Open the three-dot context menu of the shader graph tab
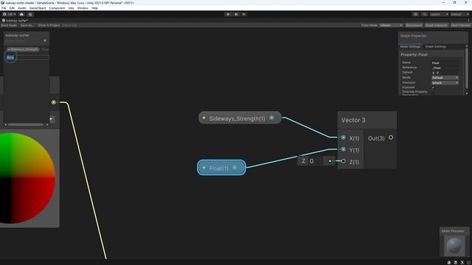472x265 pixels. point(469,21)
